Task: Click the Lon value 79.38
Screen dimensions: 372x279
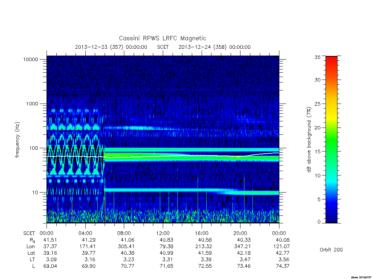Action: pos(166,247)
